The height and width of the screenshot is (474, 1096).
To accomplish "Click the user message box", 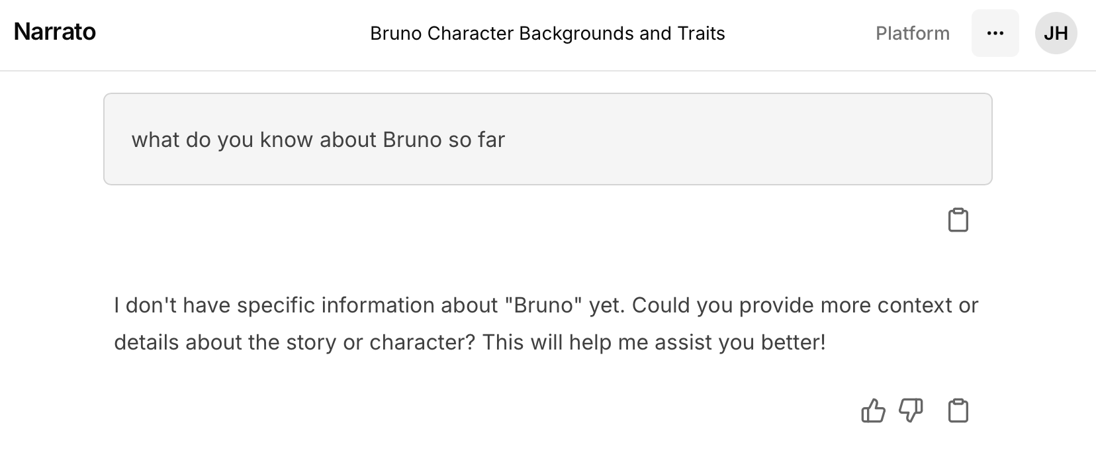I will tap(547, 139).
